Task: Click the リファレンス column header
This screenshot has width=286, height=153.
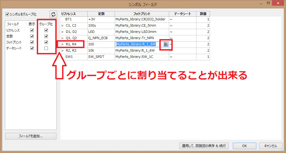Action: (74, 14)
